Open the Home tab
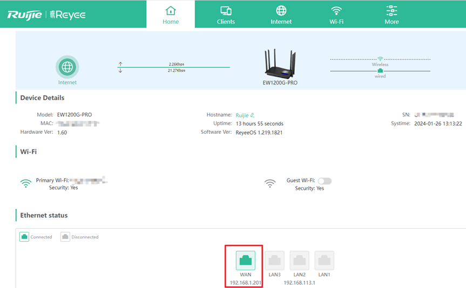The width and height of the screenshot is (466, 288). 171,14
